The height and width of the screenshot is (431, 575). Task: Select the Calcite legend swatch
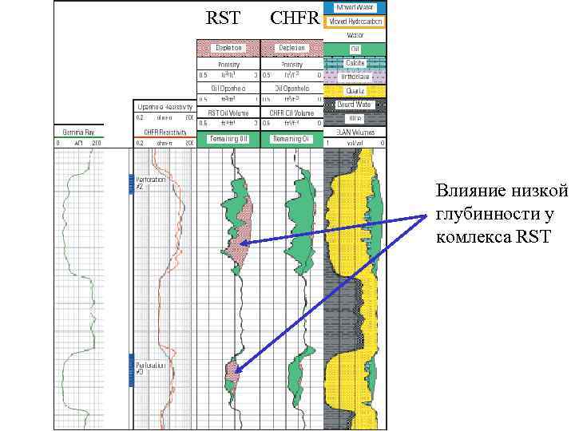pyautogui.click(x=355, y=63)
